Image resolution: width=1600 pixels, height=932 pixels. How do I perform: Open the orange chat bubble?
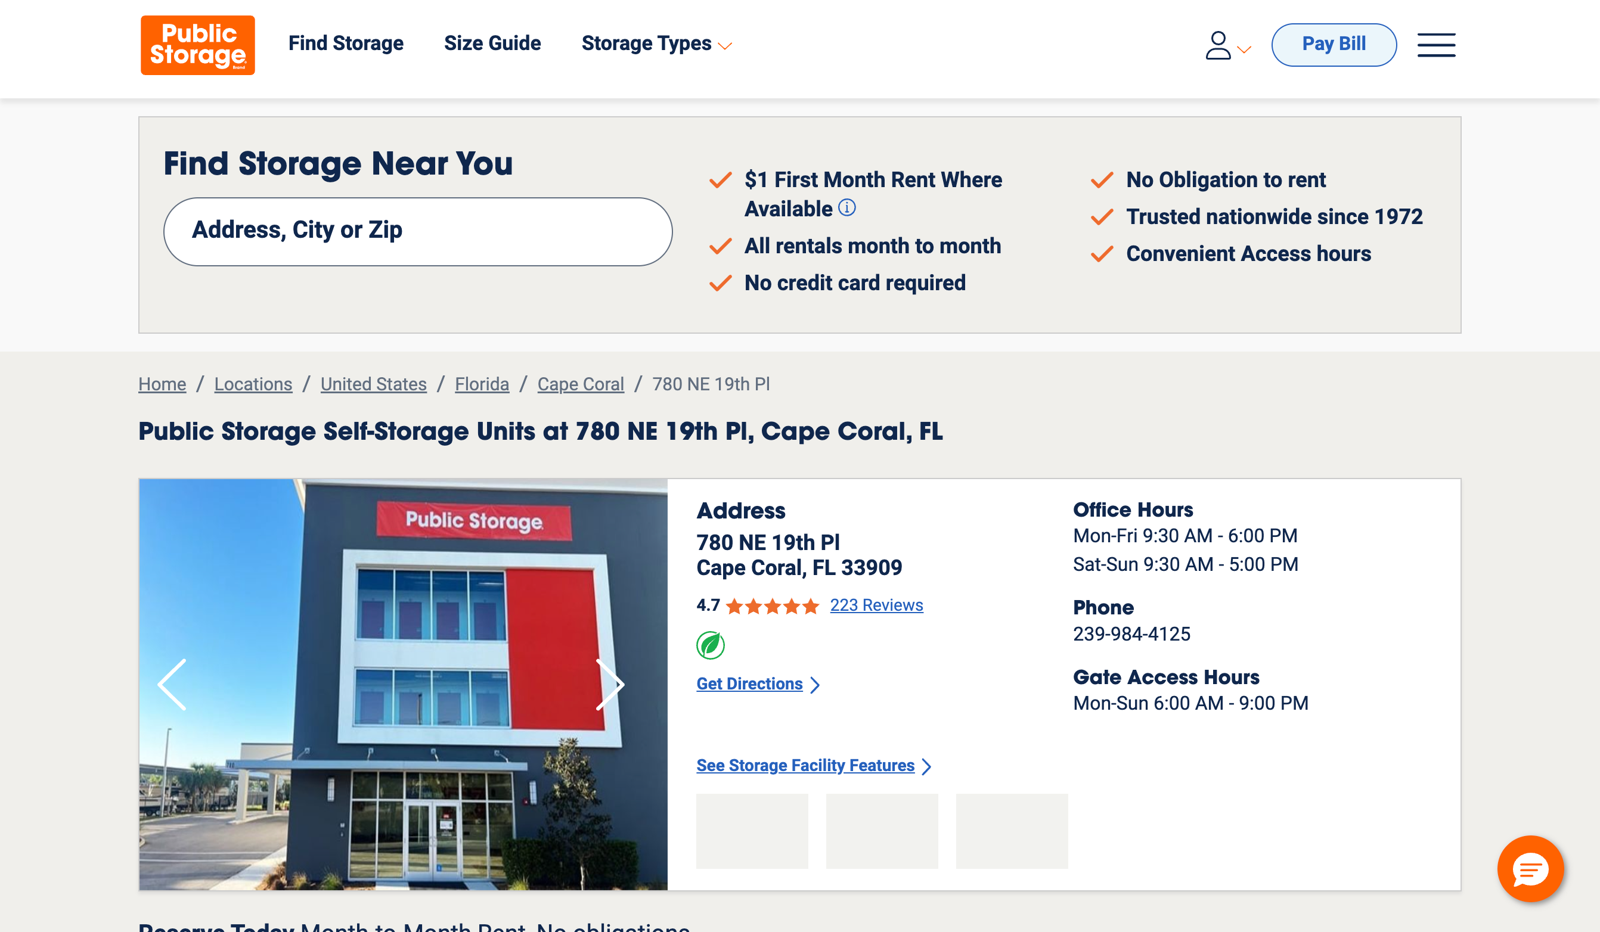[x=1530, y=868]
